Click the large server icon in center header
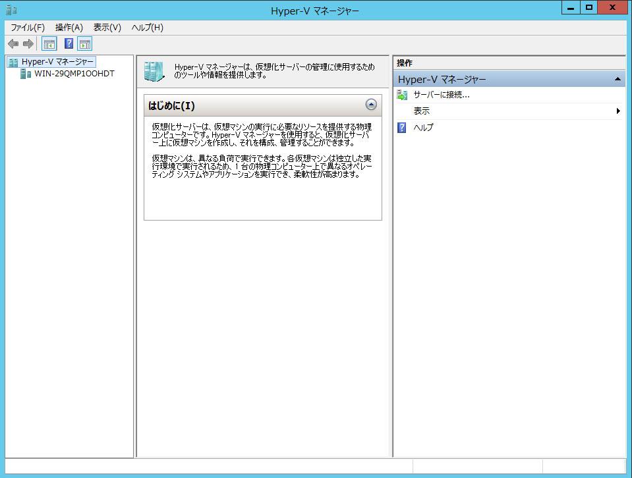This screenshot has width=632, height=478. (x=154, y=72)
